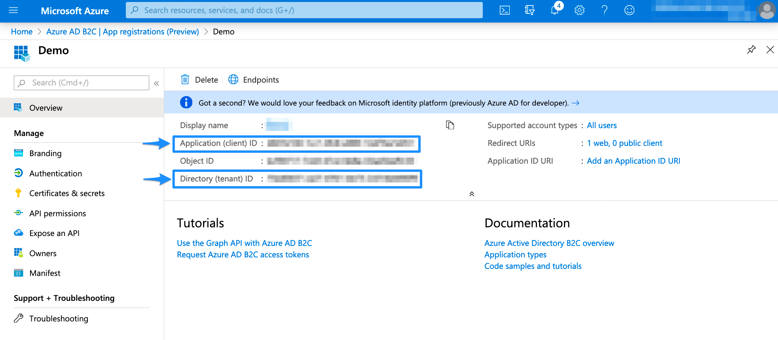Open the Cloud Shell icon

(505, 10)
